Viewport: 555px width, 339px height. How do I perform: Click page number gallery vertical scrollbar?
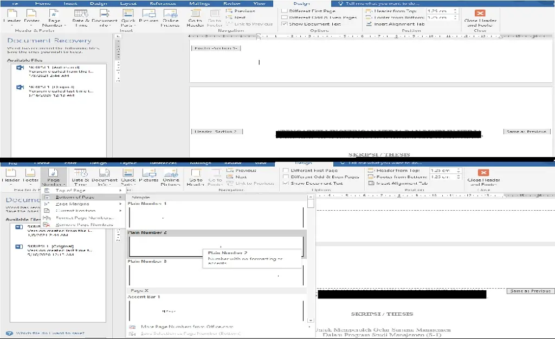311,258
